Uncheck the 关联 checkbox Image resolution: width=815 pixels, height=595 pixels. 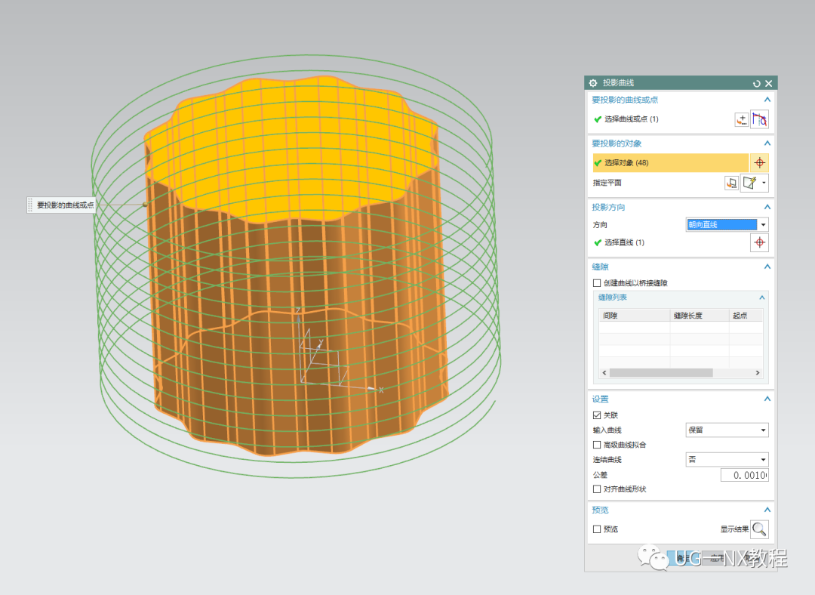pyautogui.click(x=597, y=415)
